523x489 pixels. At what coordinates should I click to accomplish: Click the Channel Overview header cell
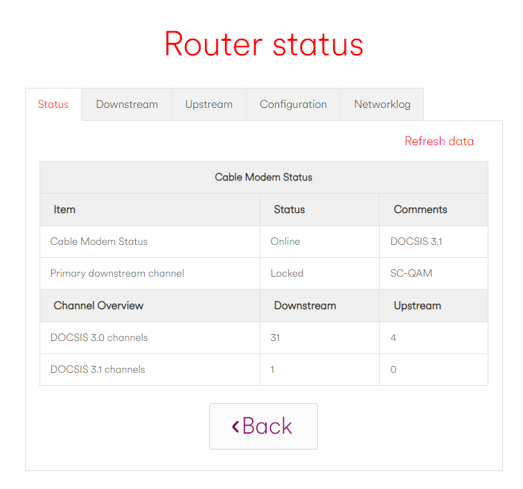(98, 305)
